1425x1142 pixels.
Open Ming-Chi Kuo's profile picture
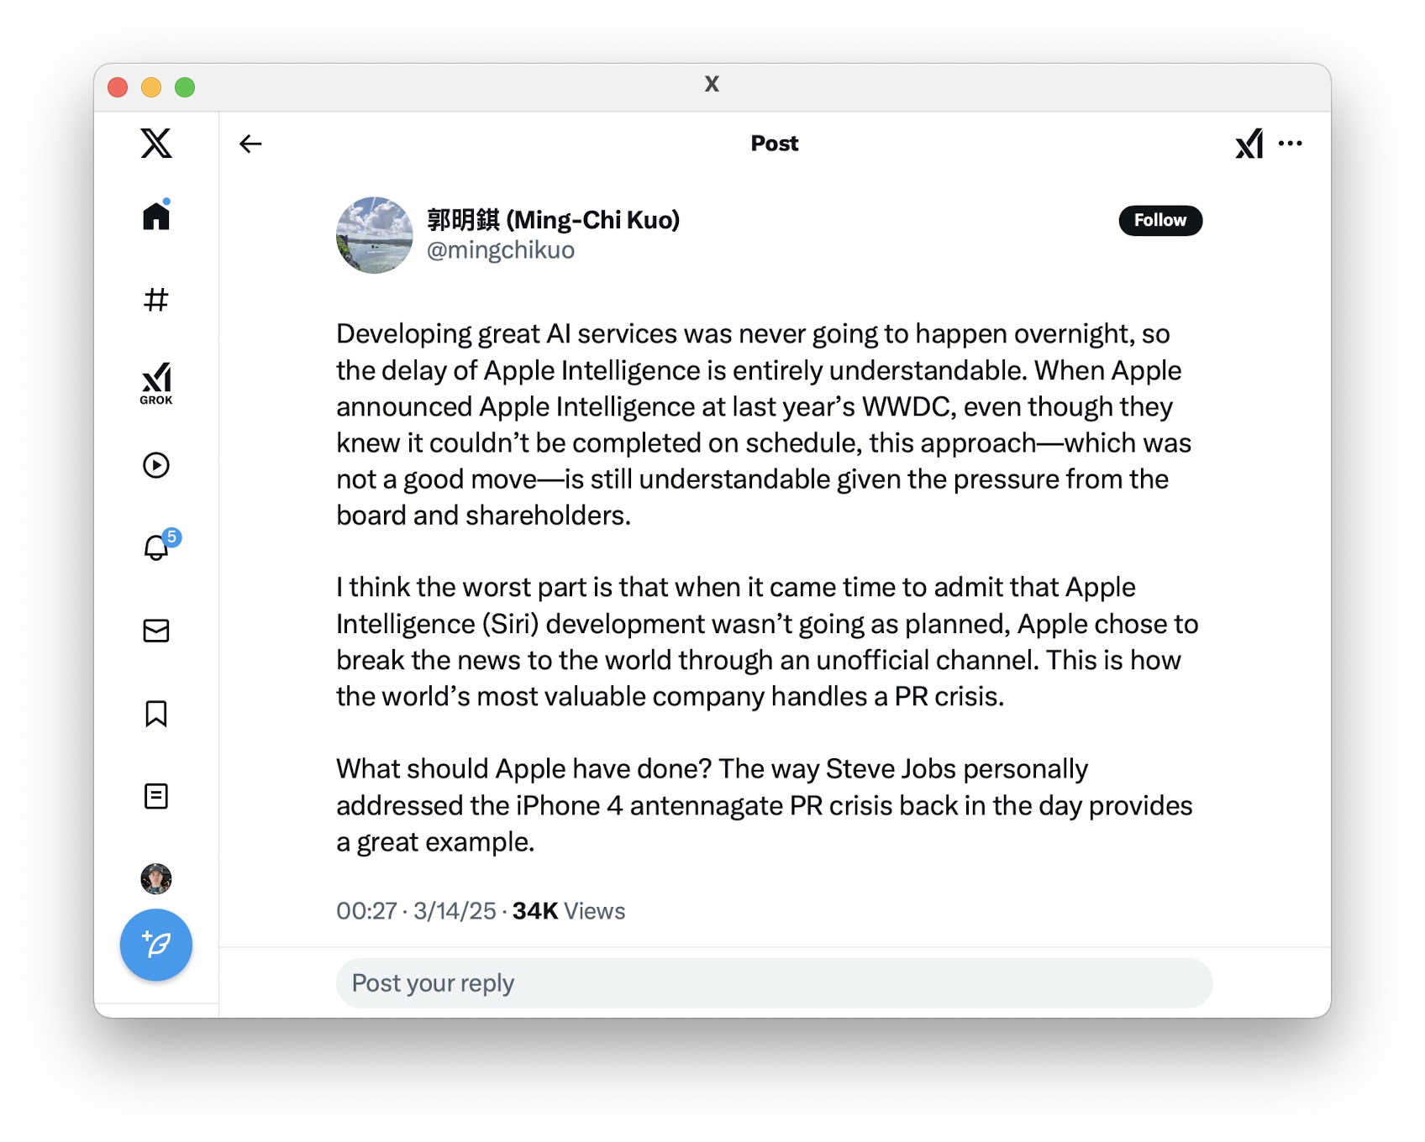coord(375,235)
